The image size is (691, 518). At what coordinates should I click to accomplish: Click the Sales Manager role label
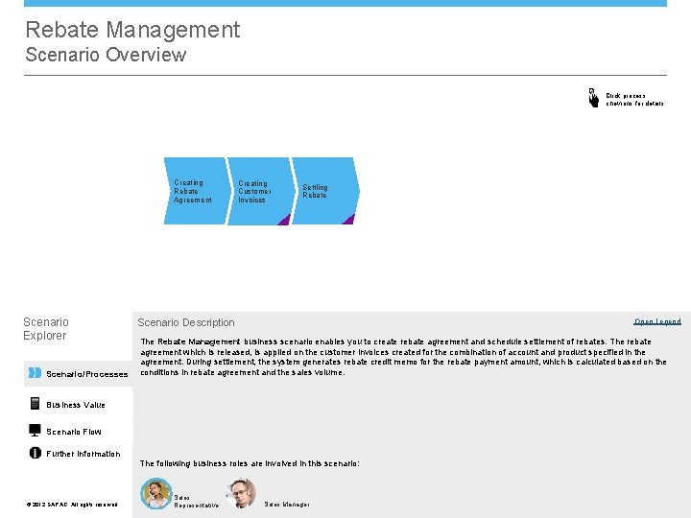click(287, 505)
